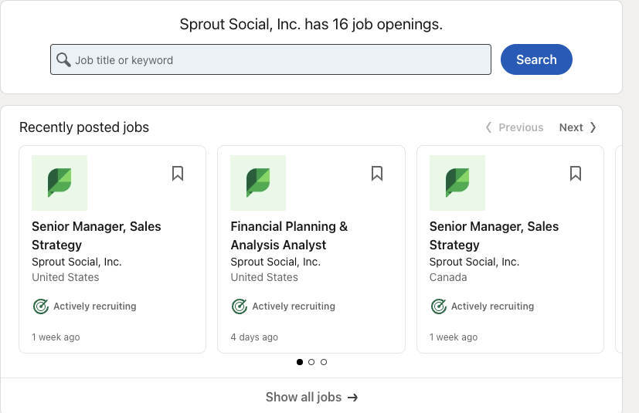Open Financial Planning & Analysis Analyst job title
This screenshot has height=413, width=639.
pos(289,235)
